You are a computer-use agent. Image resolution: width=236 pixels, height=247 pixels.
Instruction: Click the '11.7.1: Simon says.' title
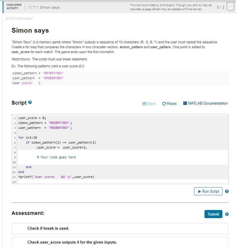(x=44, y=7)
